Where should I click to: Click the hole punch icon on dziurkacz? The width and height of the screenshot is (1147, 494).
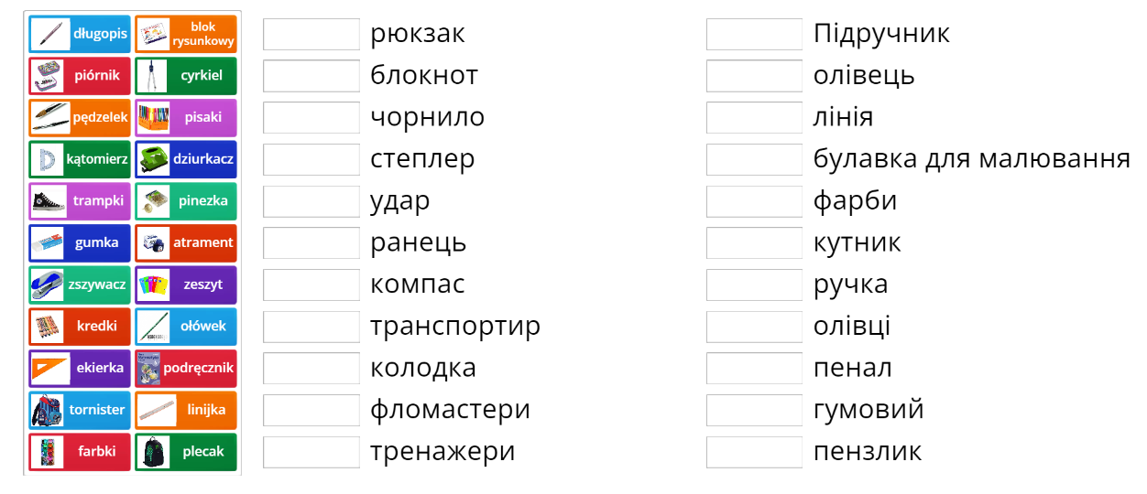click(x=152, y=159)
